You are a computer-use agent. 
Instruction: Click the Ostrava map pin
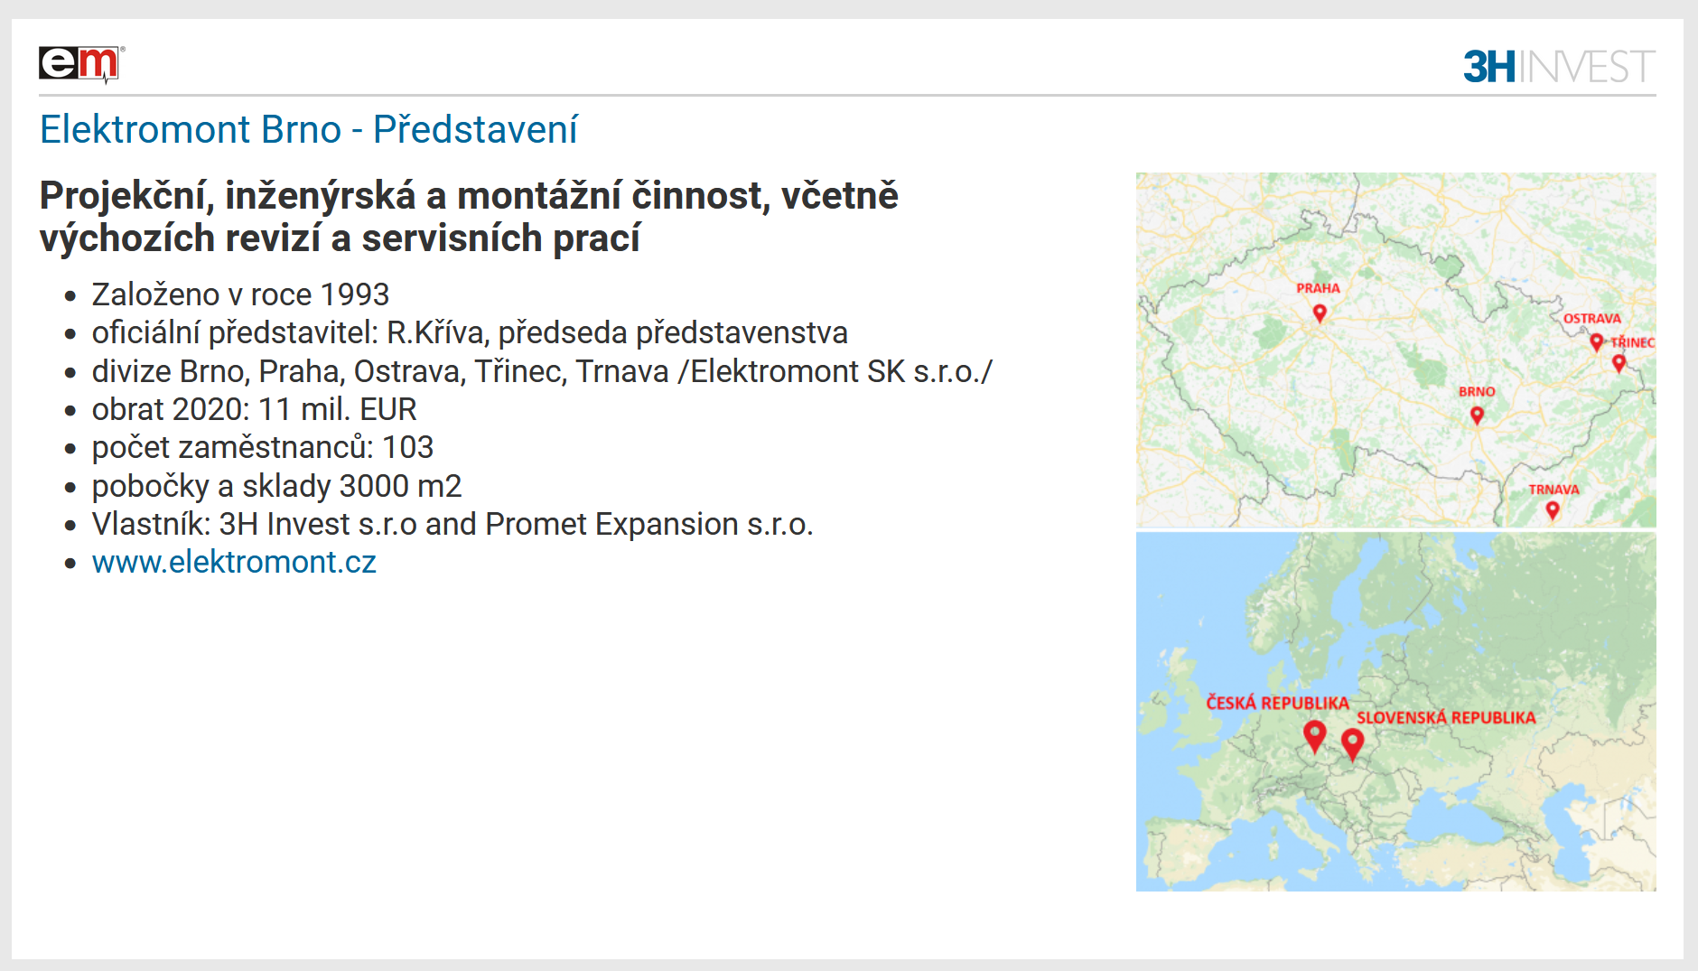[x=1596, y=342]
